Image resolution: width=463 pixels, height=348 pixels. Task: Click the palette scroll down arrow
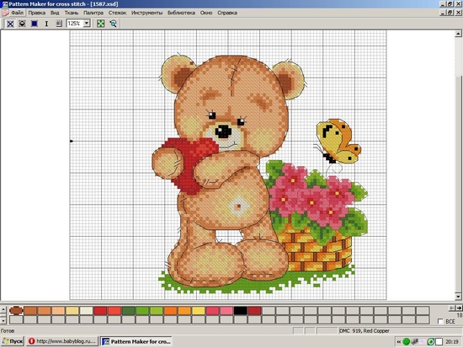pos(3,320)
